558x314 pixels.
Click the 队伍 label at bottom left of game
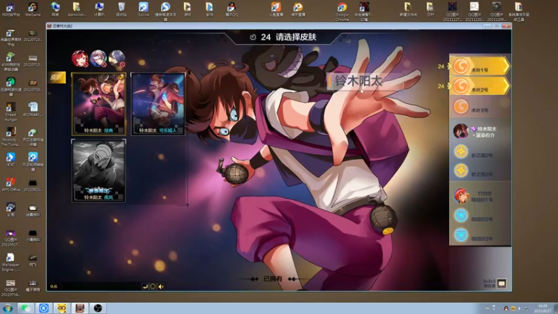pos(54,286)
